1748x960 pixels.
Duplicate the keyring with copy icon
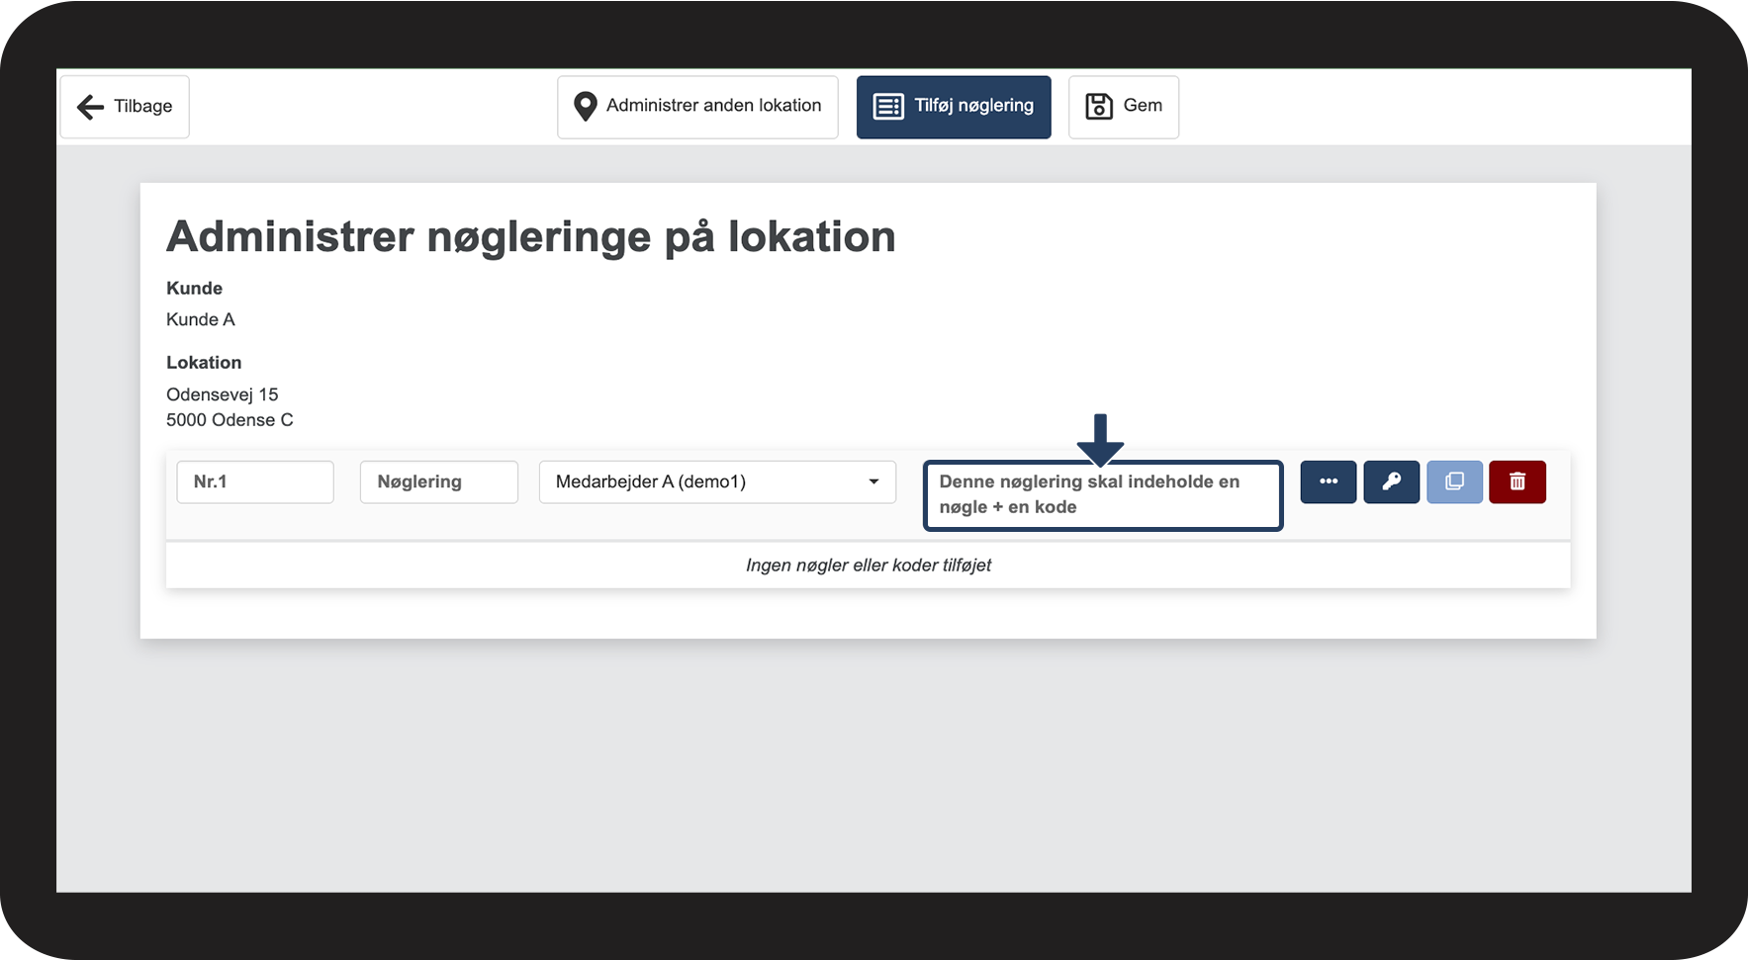(1454, 481)
